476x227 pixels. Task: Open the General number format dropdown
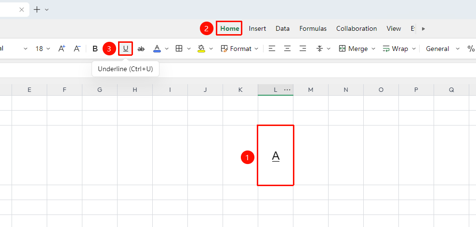click(x=443, y=49)
